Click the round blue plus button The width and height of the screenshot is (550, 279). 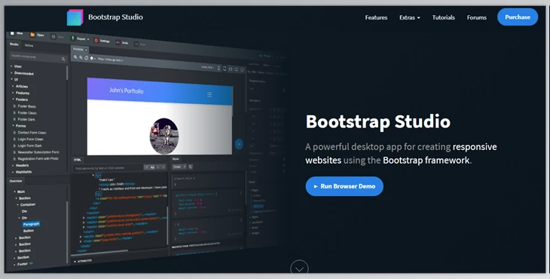pyautogui.click(x=239, y=144)
